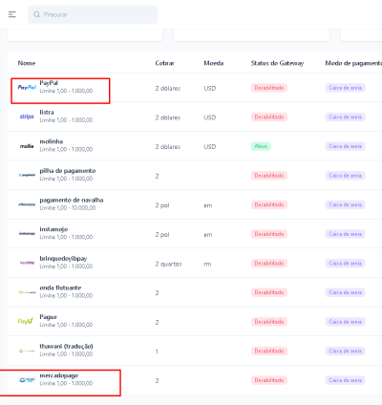
Task: Sort by the Moeda column header
Action: click(214, 63)
